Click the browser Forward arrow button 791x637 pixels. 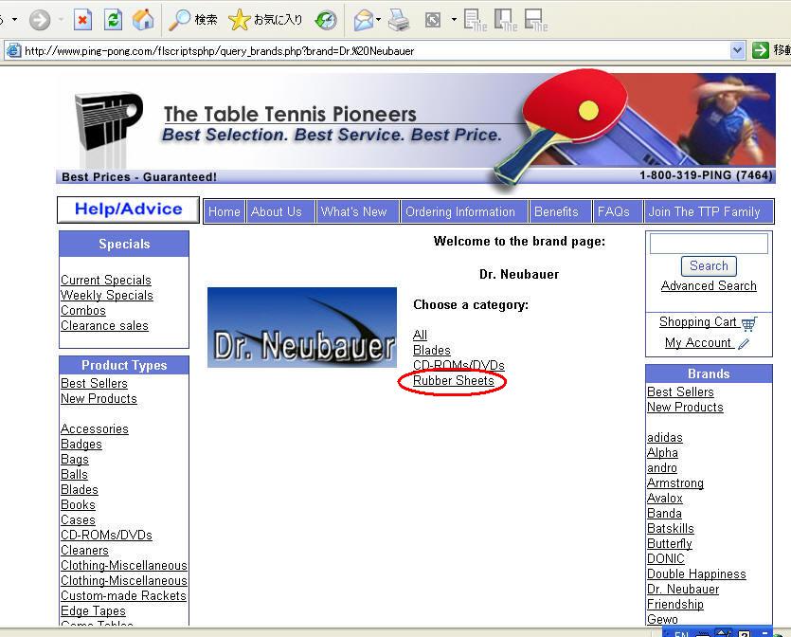(40, 20)
